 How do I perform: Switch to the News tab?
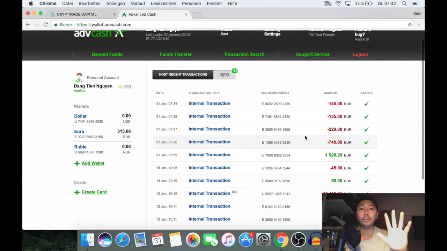224,74
